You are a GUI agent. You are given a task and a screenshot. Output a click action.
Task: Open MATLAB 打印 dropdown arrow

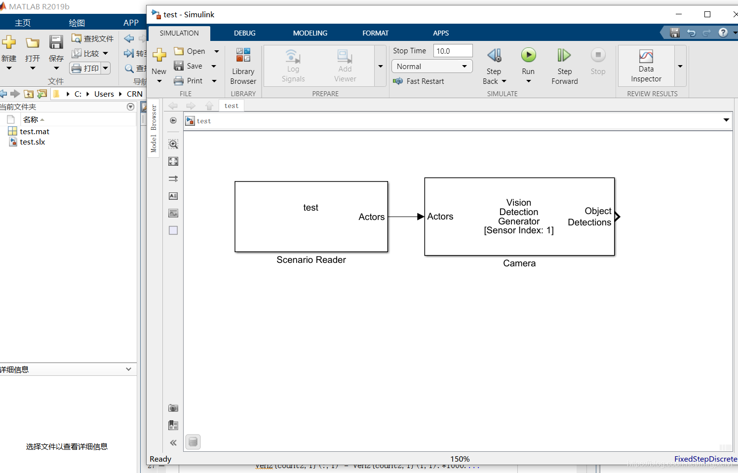click(106, 68)
